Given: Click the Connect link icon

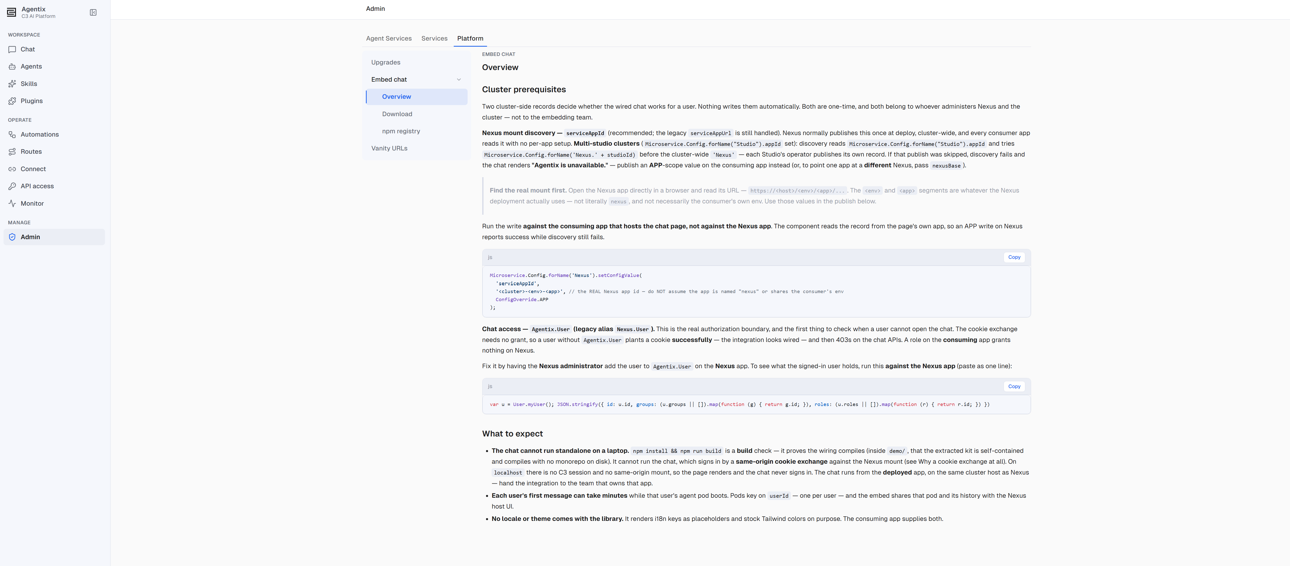Looking at the screenshot, I should point(13,169).
